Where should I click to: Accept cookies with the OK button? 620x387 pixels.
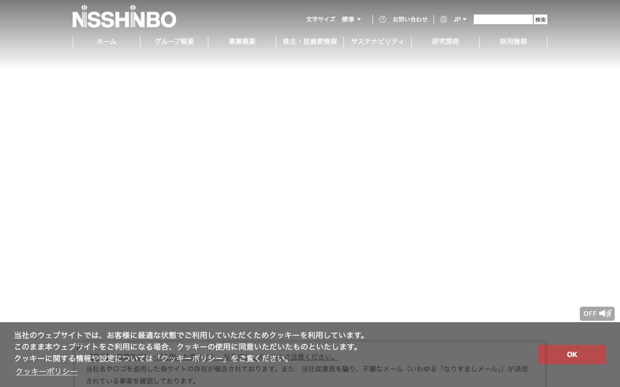(572, 355)
